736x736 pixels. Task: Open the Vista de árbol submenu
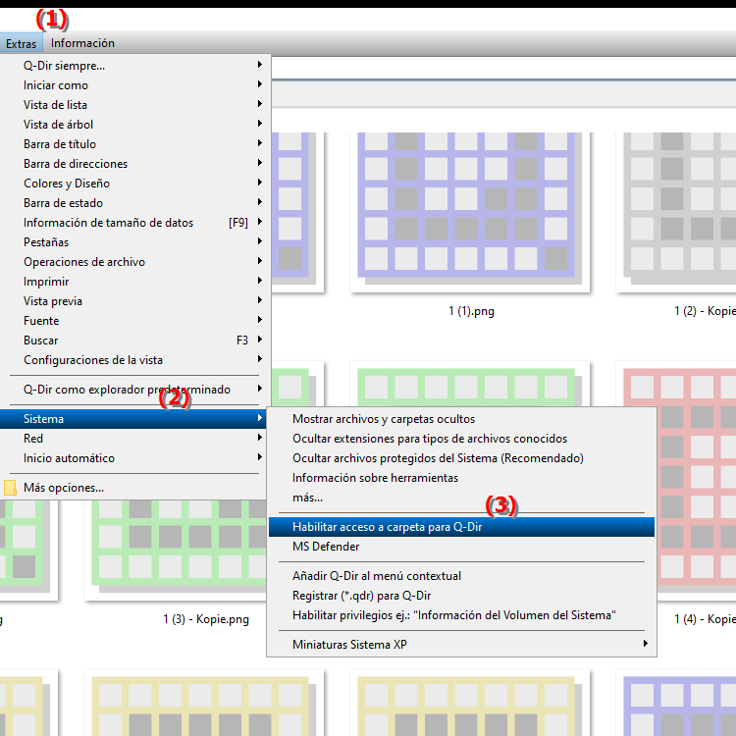[x=135, y=125]
